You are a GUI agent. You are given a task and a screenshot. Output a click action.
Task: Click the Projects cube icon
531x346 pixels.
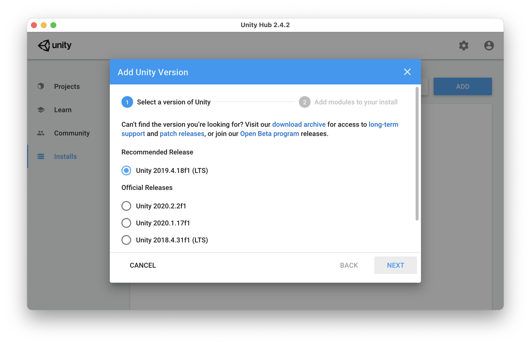pyautogui.click(x=41, y=86)
